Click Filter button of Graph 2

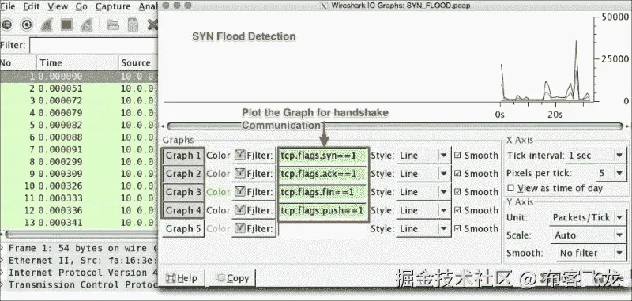(254, 174)
